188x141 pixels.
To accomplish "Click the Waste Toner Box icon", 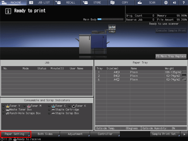I will pos(8,110).
